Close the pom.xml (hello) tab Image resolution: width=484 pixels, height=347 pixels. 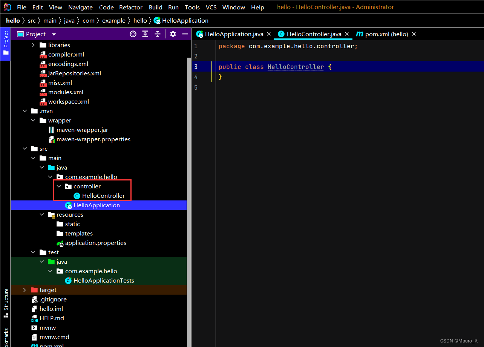(414, 34)
